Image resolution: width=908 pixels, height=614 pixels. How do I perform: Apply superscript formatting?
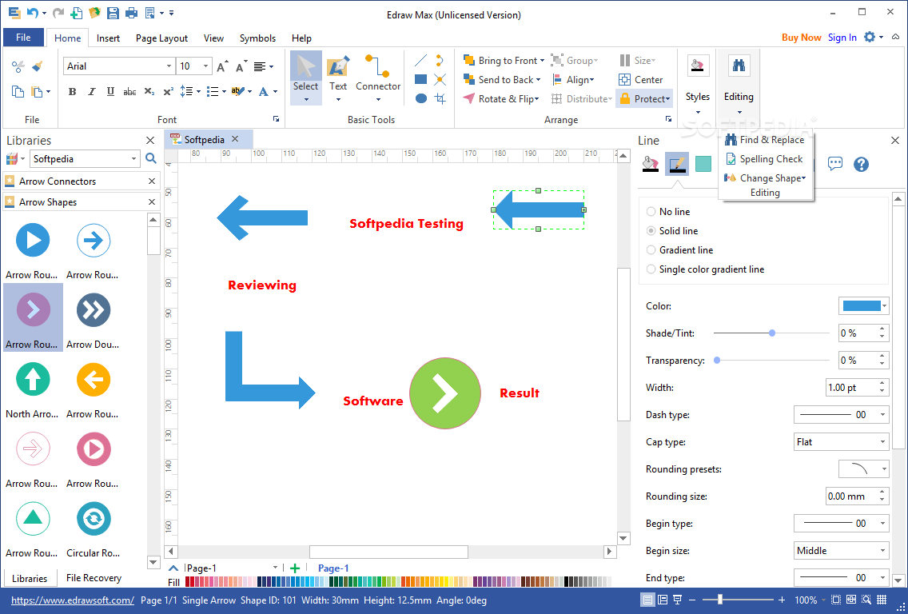click(168, 91)
